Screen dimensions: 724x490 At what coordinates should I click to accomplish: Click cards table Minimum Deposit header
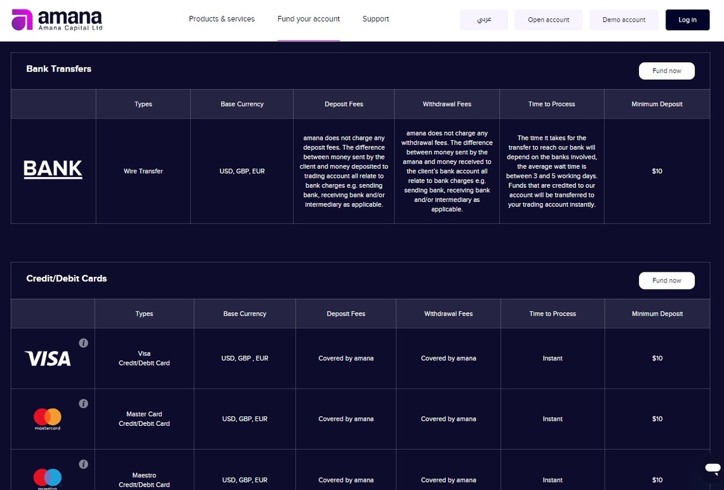[657, 314]
